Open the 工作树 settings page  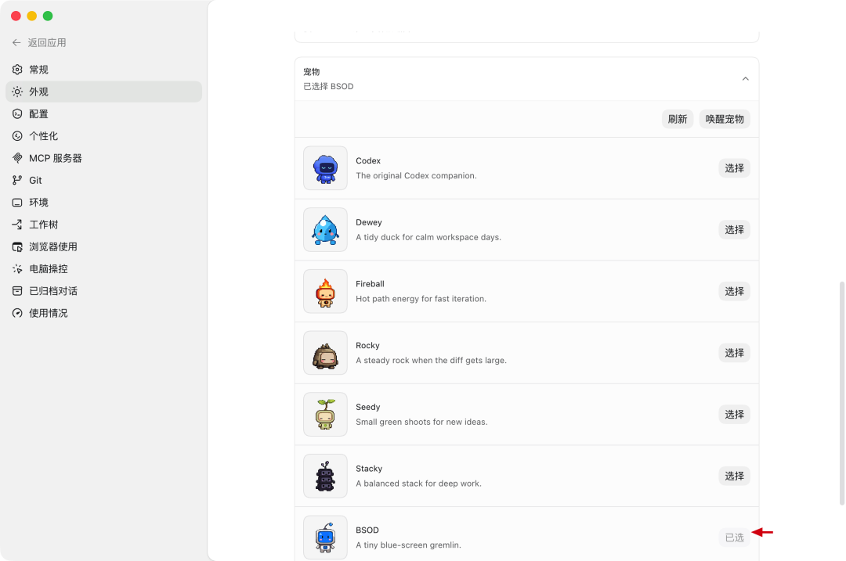tap(103, 225)
